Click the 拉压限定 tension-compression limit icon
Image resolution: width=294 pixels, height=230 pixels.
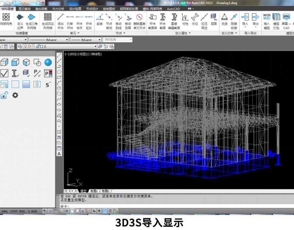tap(204, 21)
